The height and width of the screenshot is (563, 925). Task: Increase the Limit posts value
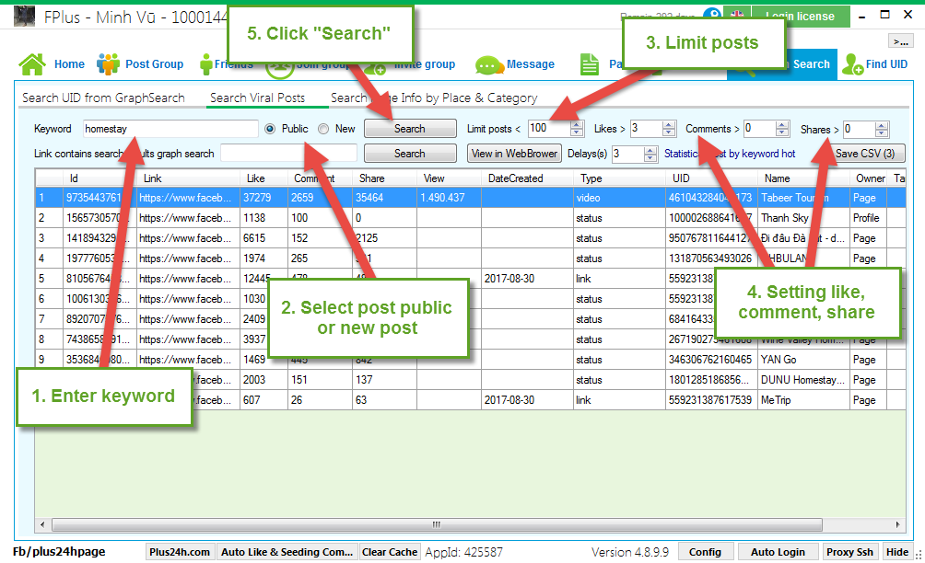coord(577,125)
